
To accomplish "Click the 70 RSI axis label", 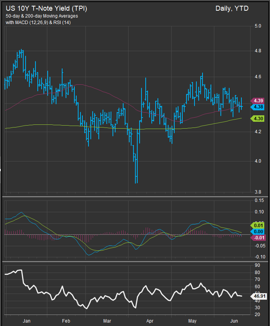I will click(x=257, y=279).
